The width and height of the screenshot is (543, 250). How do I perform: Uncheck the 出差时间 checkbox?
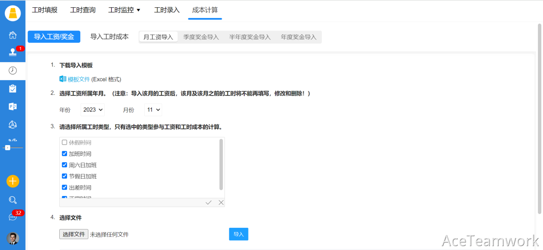tap(64, 187)
